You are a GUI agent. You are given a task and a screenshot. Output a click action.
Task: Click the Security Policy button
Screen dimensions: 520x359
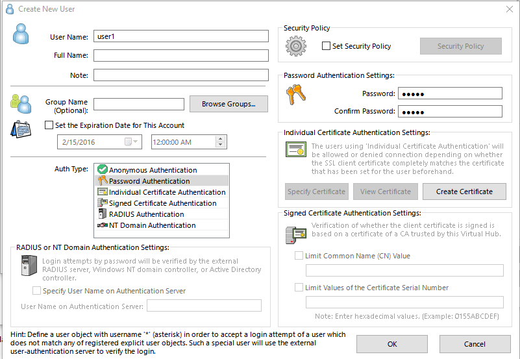coord(461,46)
